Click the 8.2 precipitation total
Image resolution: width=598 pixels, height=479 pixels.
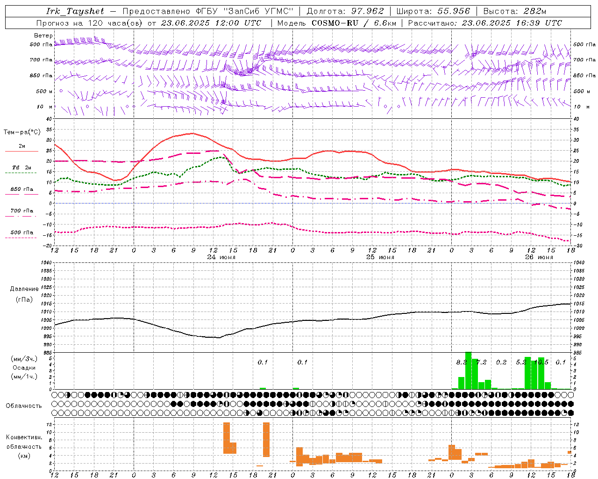462,362
